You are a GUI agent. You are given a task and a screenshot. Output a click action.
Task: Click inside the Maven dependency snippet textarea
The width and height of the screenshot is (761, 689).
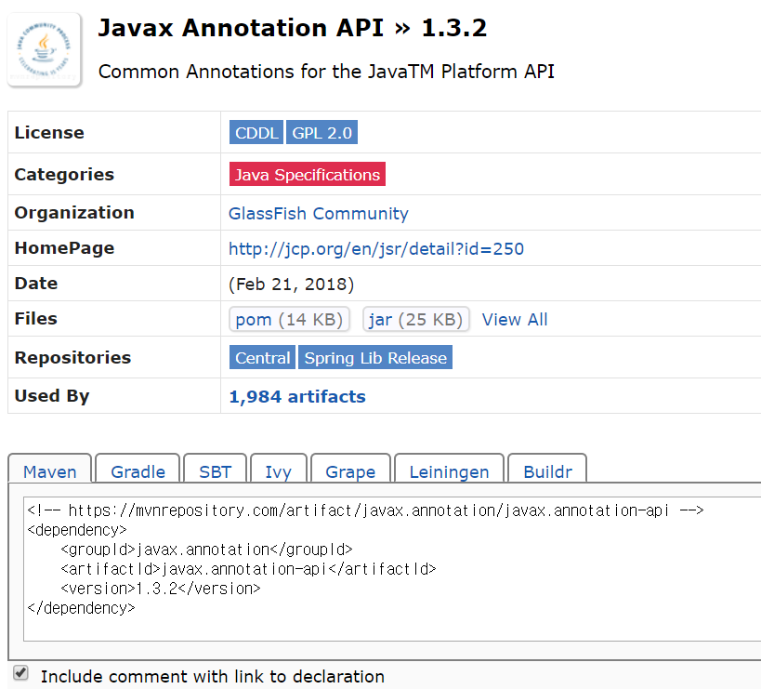(392, 568)
